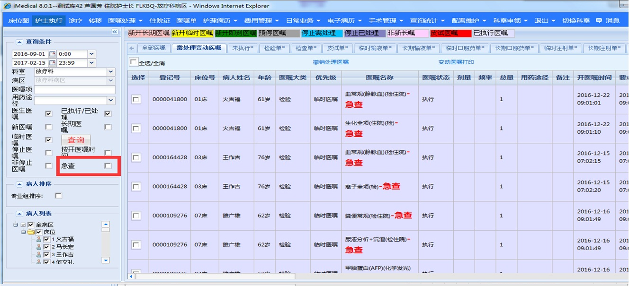Select row checkbox for 离子全项(检)
This screenshot has height=286, width=629.
136,187
